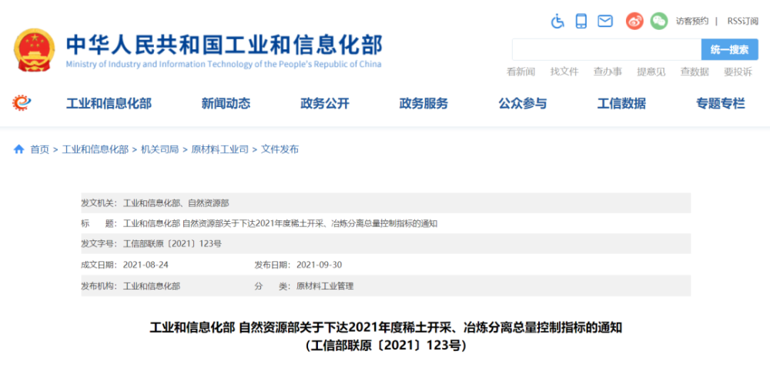
Task: Click the 统一搜索 search button
Action: coord(729,49)
